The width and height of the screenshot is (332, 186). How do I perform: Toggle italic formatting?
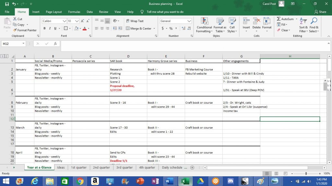(x=50, y=28)
